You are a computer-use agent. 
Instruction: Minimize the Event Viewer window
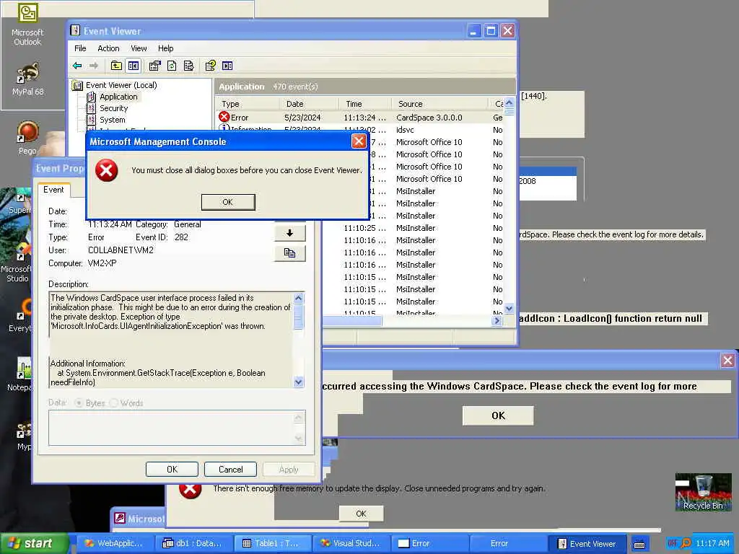coord(474,31)
